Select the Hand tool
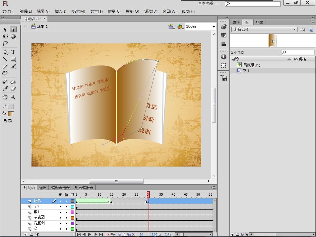 pos(5,97)
